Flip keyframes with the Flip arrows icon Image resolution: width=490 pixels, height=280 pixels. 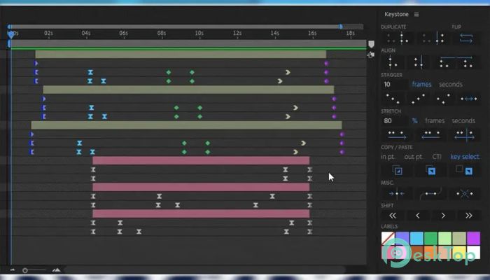point(466,38)
